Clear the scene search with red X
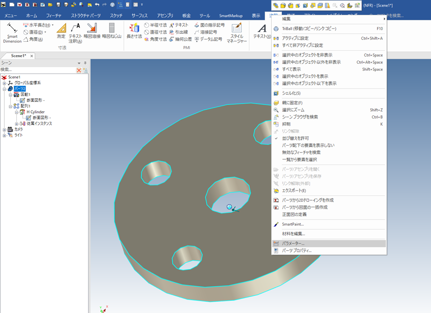431x313 pixels. (79, 70)
